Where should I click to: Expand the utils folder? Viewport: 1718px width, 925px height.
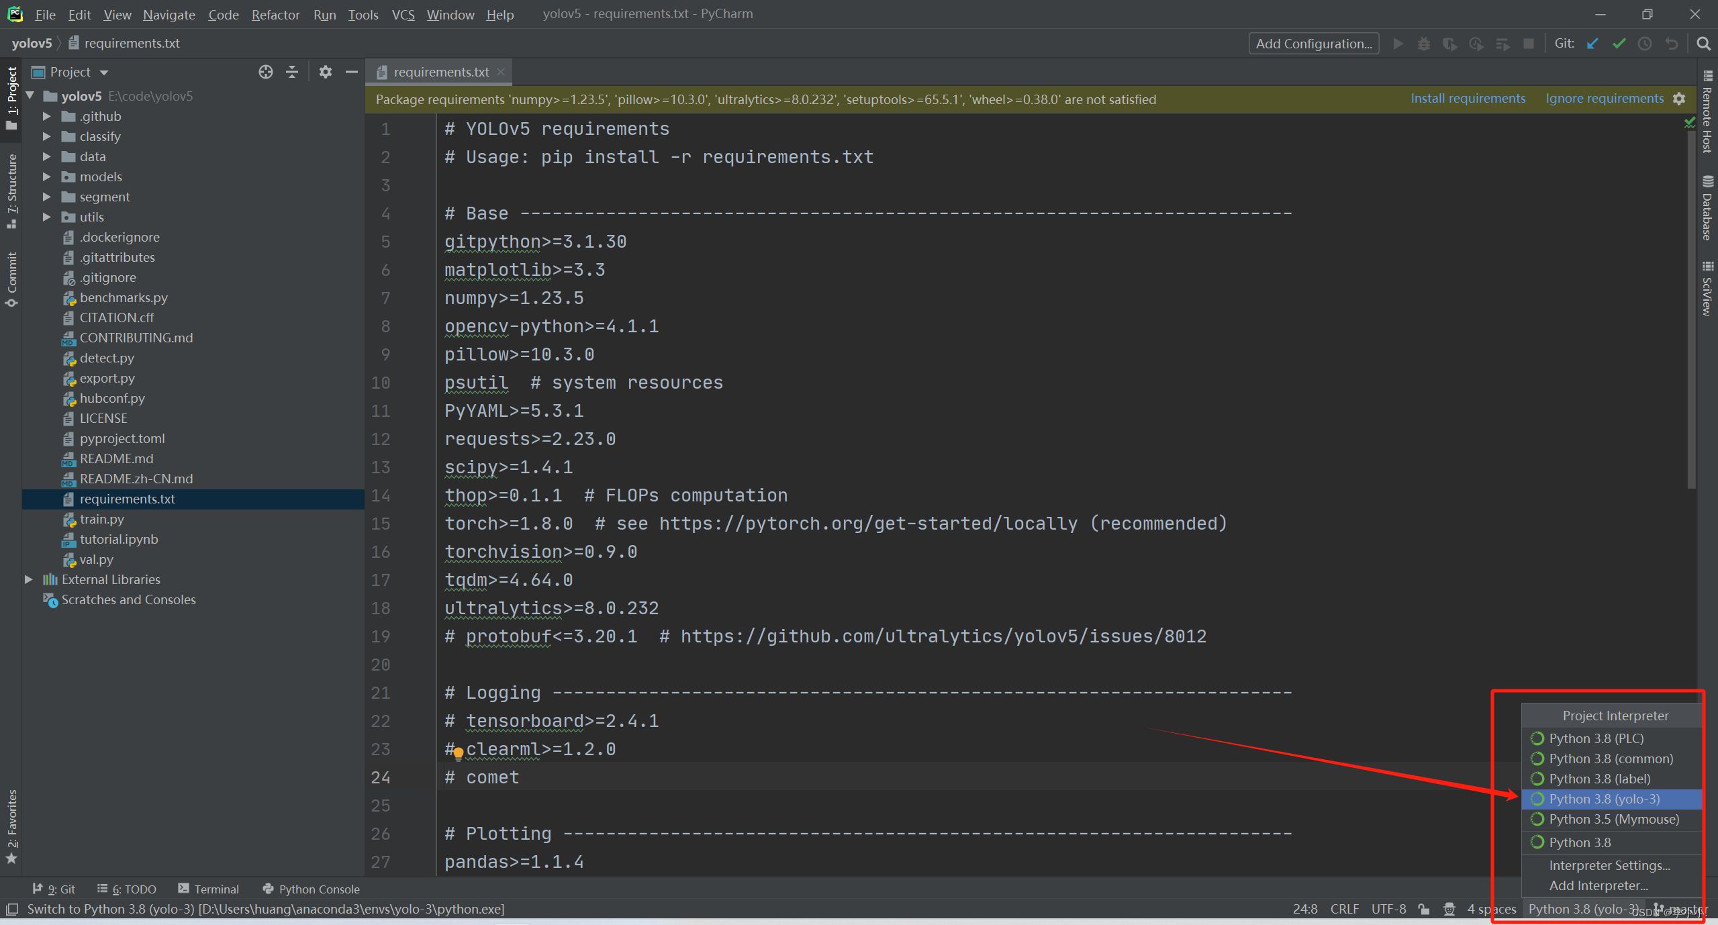click(46, 217)
